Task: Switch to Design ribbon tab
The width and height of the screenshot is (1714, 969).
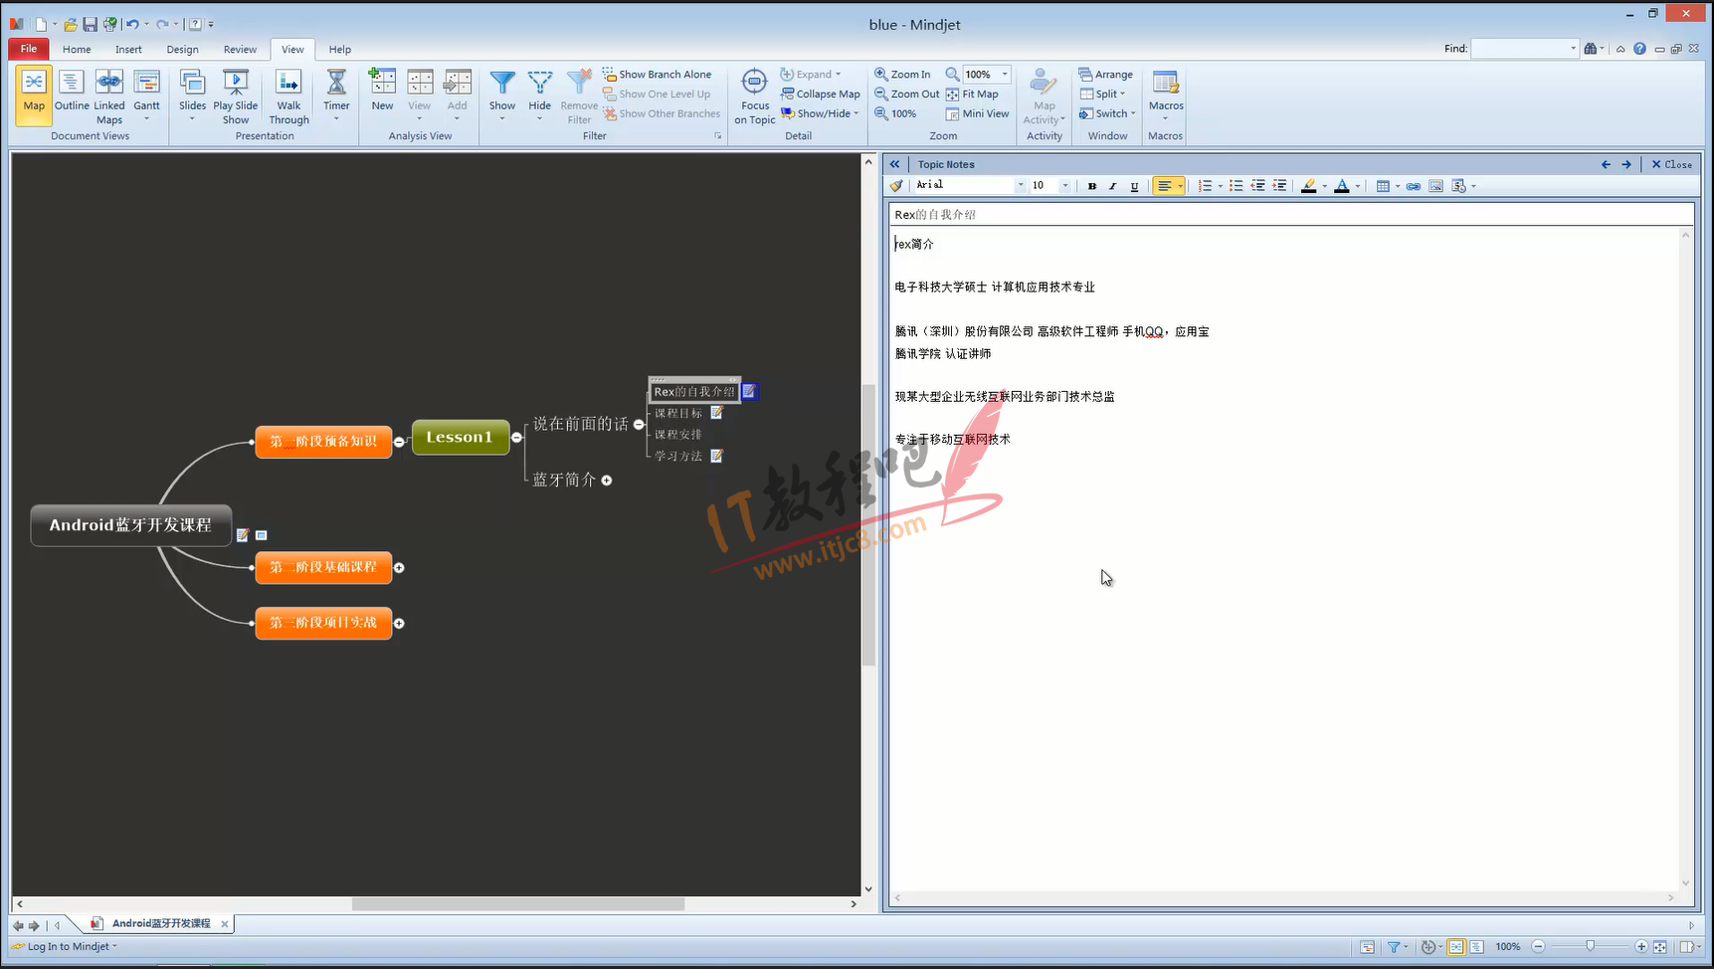Action: pos(182,49)
